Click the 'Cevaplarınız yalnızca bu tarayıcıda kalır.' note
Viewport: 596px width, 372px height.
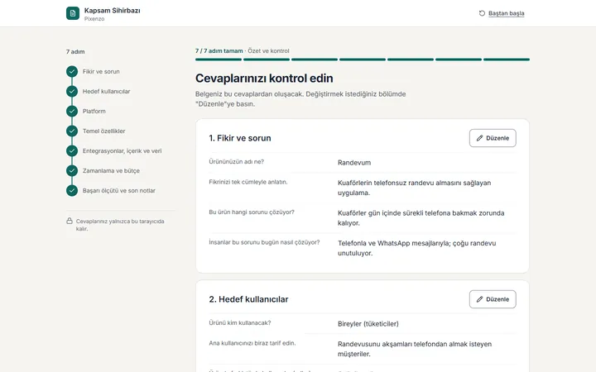pos(120,225)
